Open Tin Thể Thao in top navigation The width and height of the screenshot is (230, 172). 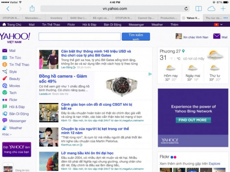click(x=51, y=24)
